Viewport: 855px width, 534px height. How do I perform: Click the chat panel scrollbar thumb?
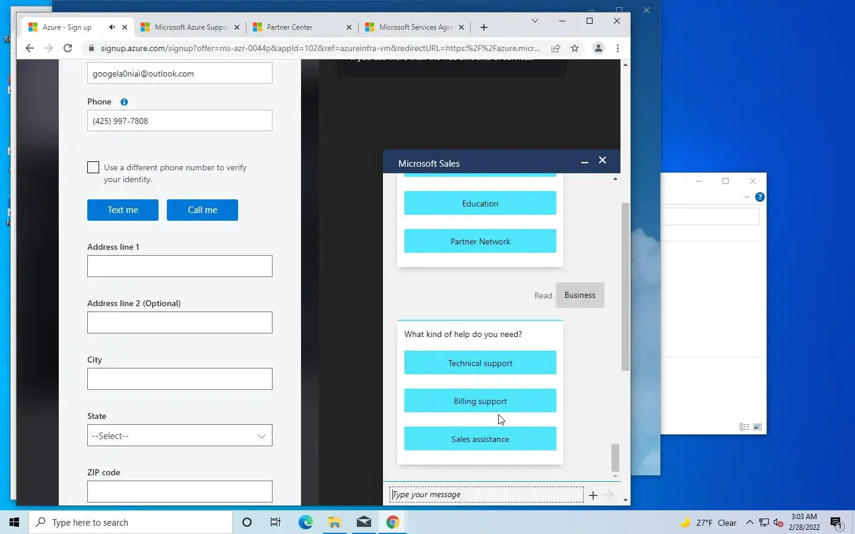615,457
